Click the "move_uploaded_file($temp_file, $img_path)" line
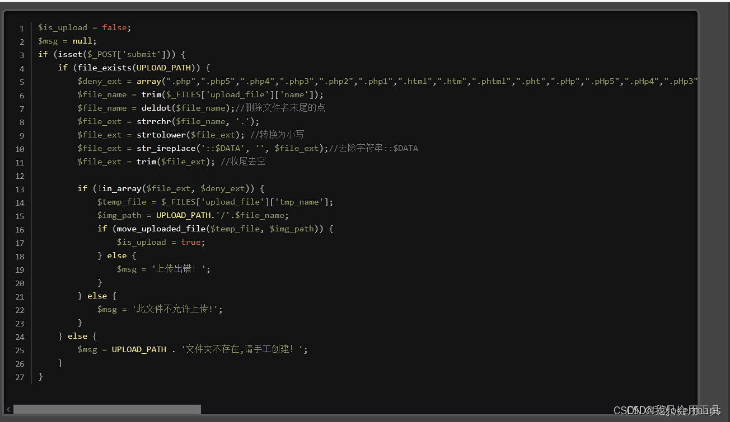 (x=215, y=229)
